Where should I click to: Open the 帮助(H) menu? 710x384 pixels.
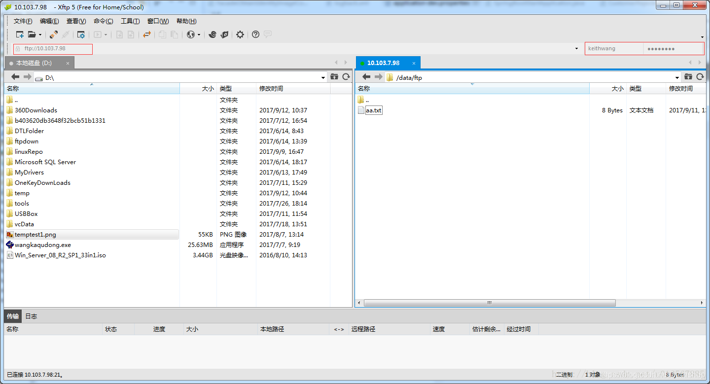(x=186, y=21)
